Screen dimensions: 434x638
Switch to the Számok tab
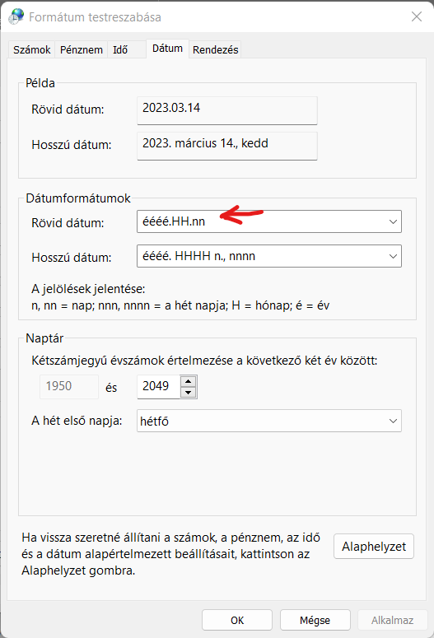point(32,49)
